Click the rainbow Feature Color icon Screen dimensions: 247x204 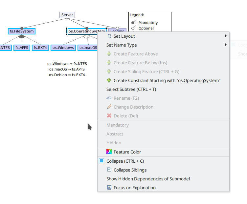tap(109, 152)
